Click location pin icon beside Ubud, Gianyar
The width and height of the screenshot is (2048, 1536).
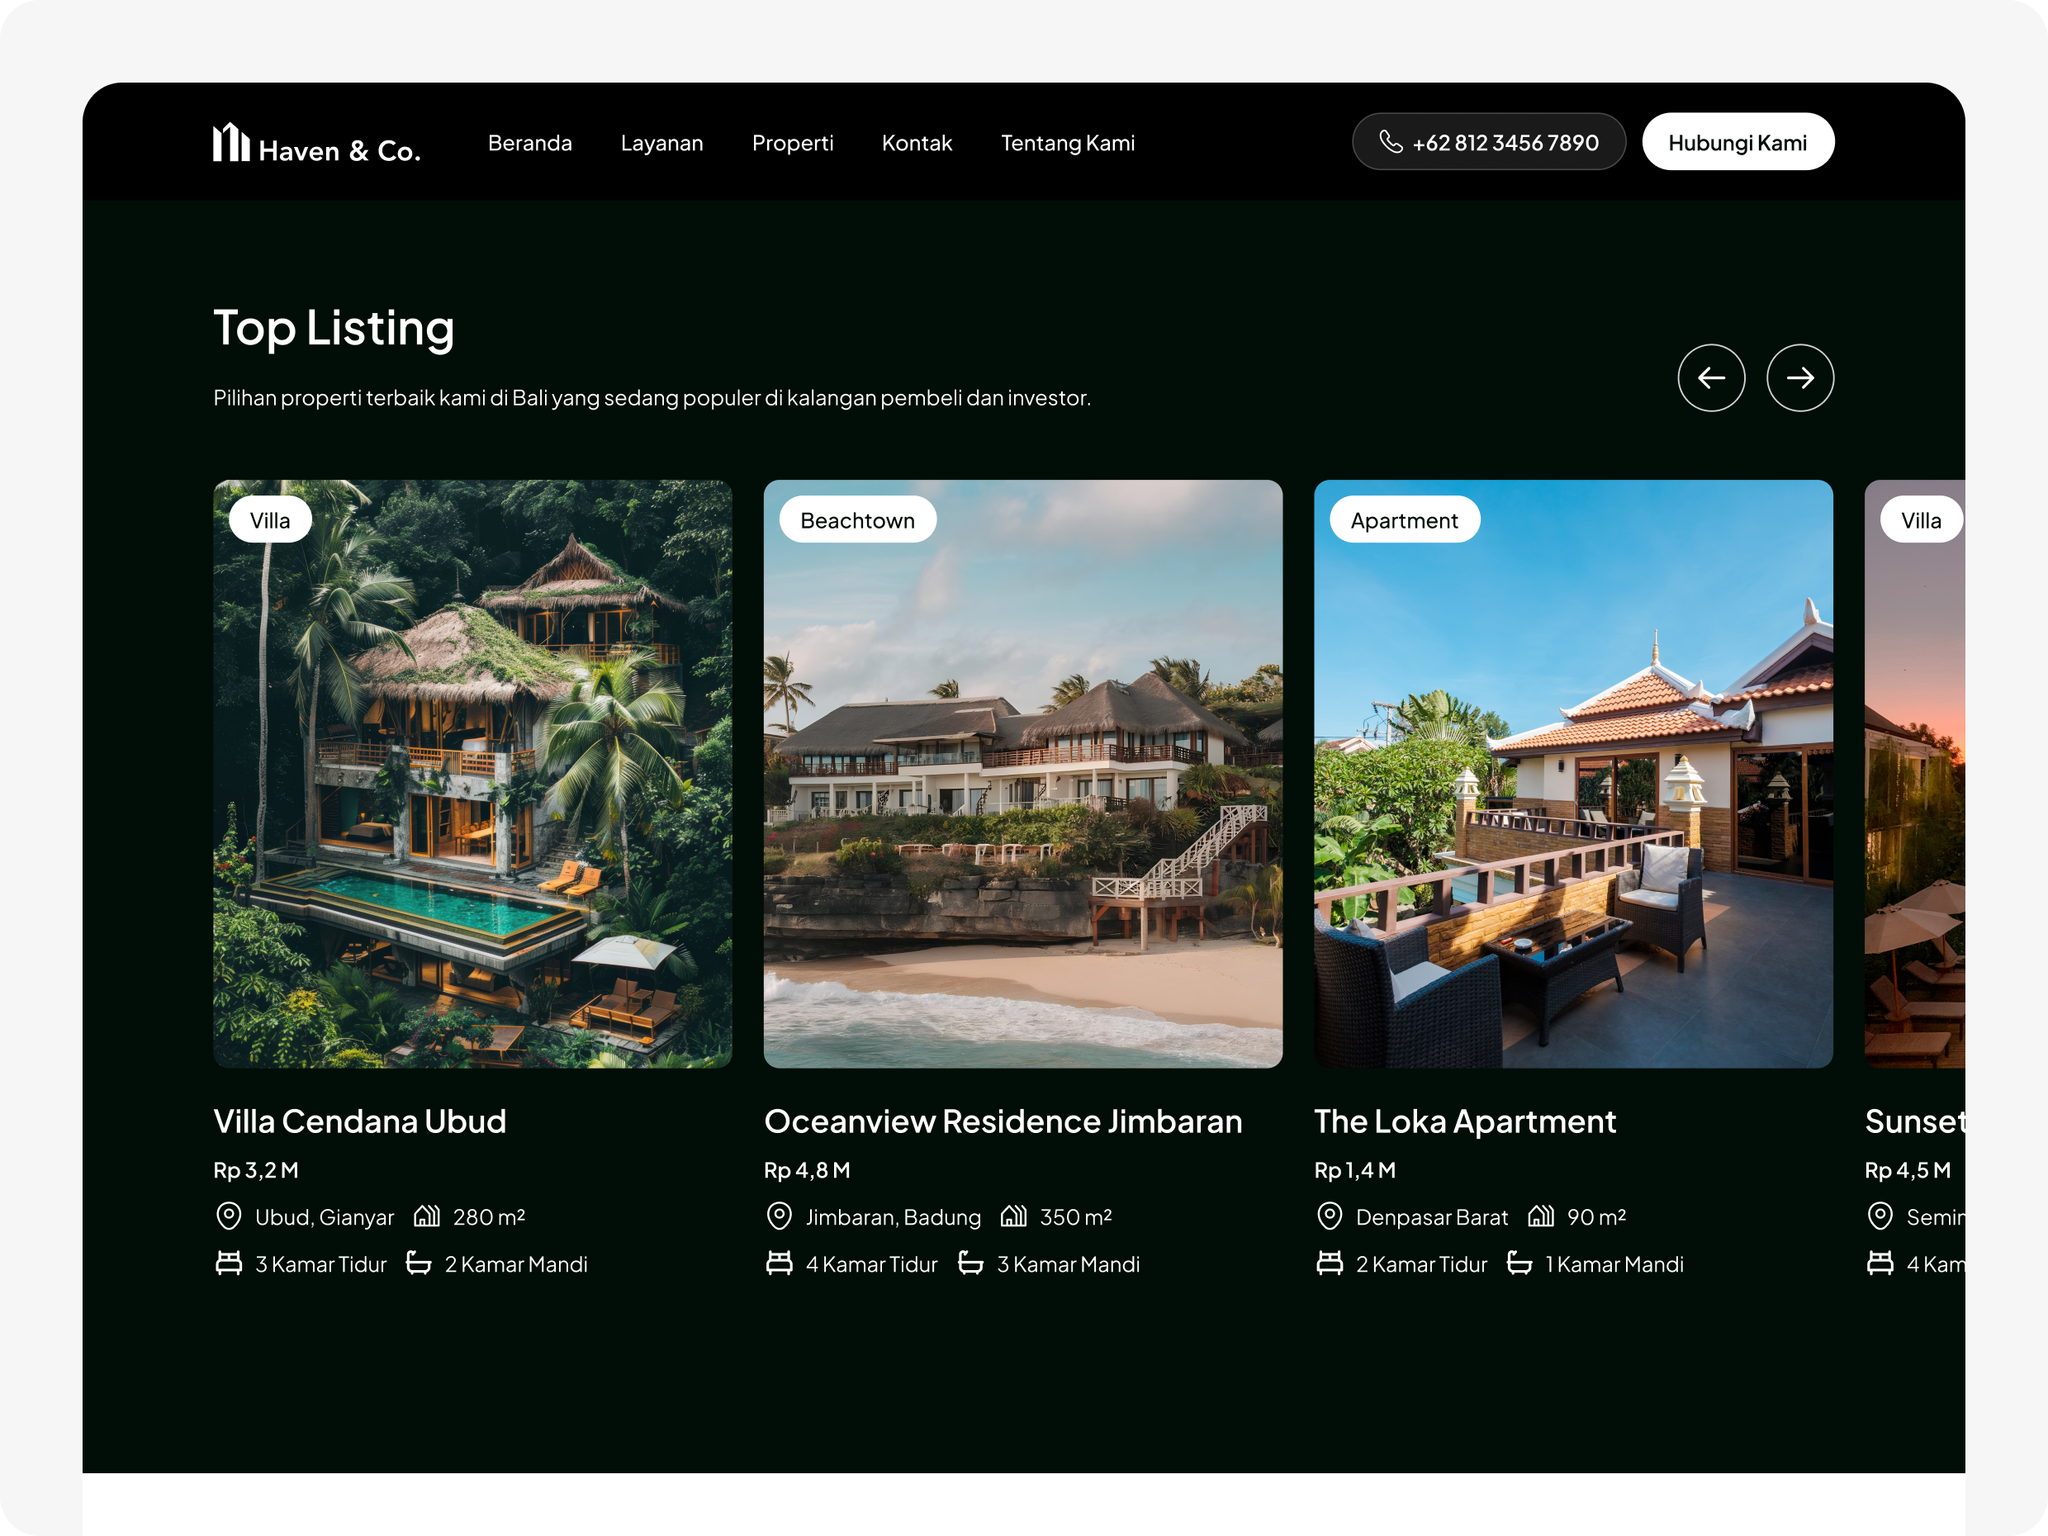[x=229, y=1216]
